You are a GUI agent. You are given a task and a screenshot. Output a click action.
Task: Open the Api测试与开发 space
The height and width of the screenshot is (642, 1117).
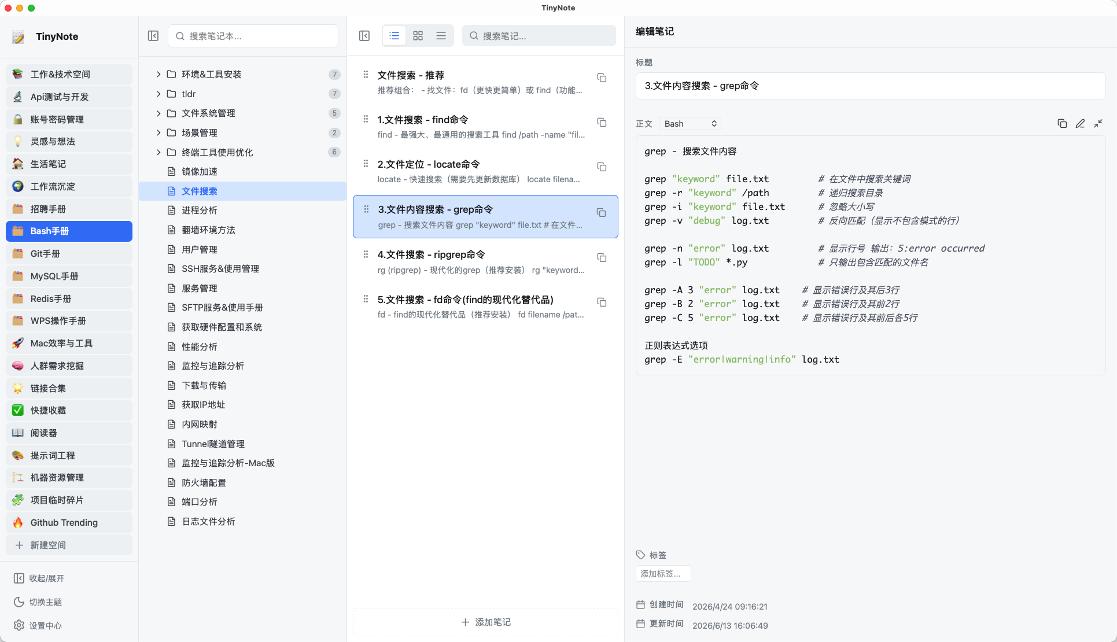coord(69,97)
